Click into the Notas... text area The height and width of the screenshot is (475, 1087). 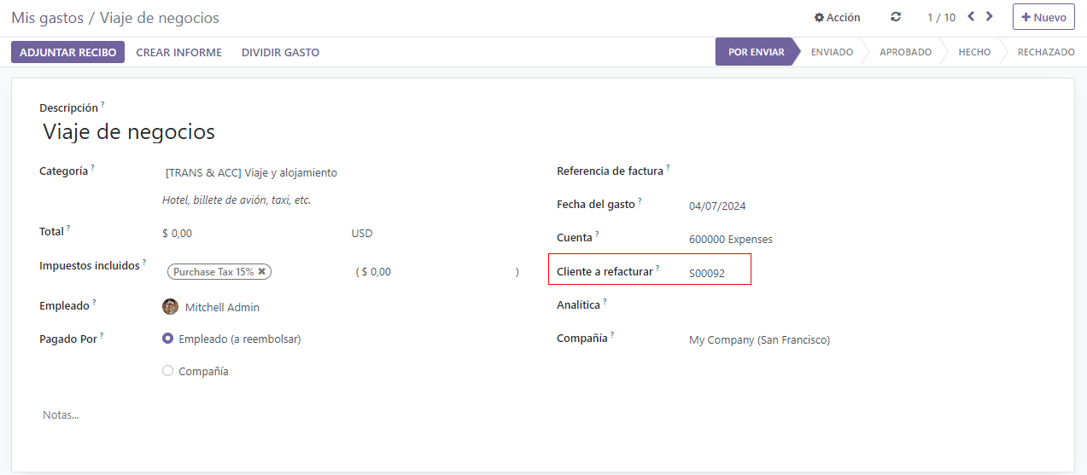pos(542,415)
